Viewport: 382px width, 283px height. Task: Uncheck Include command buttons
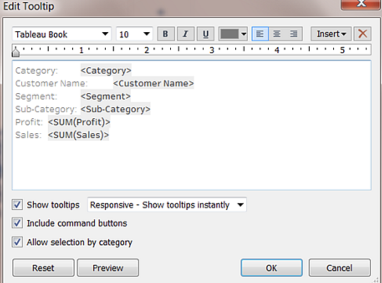pos(17,223)
